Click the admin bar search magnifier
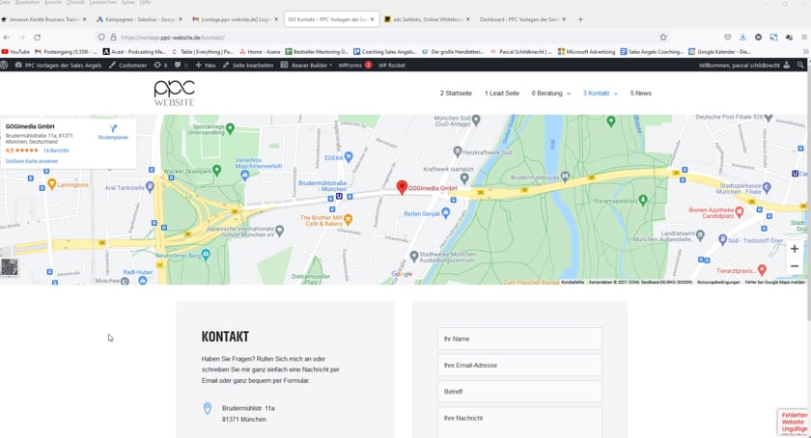Screen dimensions: 811x438 pos(800,66)
